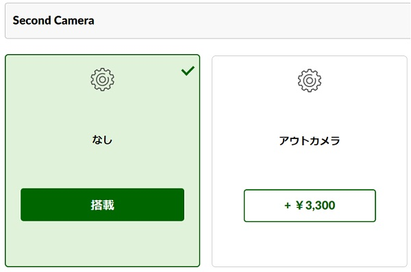Click the empty area below the 搭載 button
The image size is (411, 272).
[x=103, y=243]
